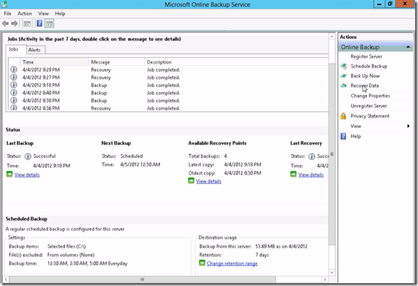Viewport: 418px width, 286px height.
Task: Click the info icon for 9:27 PM job
Action: (14, 77)
